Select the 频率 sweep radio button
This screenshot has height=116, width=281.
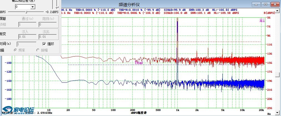(x=16, y=50)
